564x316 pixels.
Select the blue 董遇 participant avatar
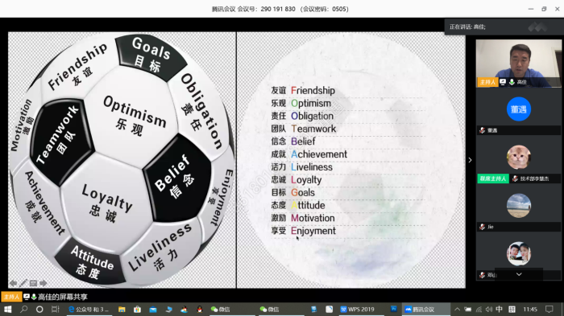[x=519, y=109]
